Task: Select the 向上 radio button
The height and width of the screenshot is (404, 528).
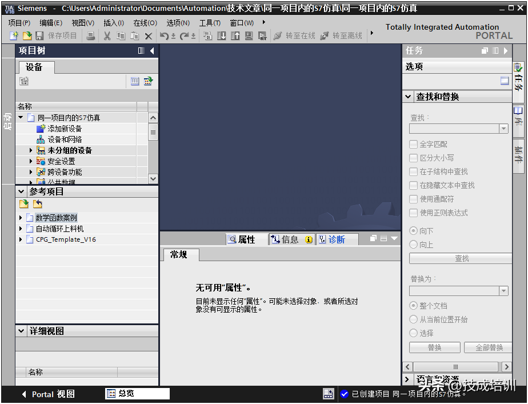Action: pyautogui.click(x=413, y=245)
